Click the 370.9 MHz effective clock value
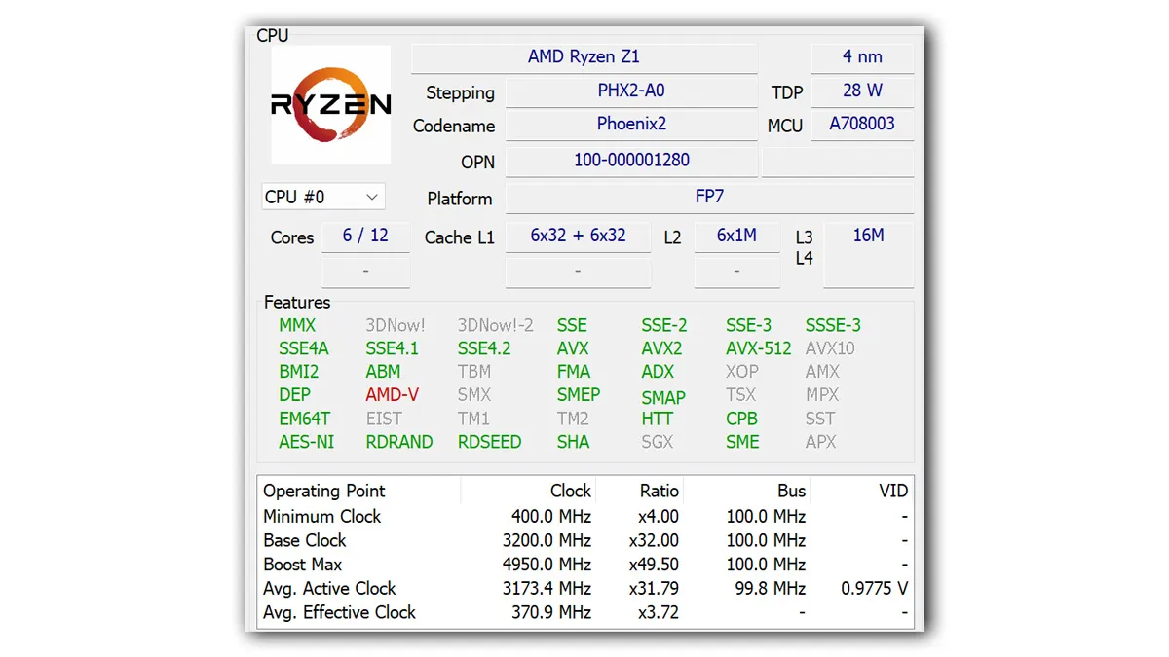The height and width of the screenshot is (657, 1169). tap(551, 613)
